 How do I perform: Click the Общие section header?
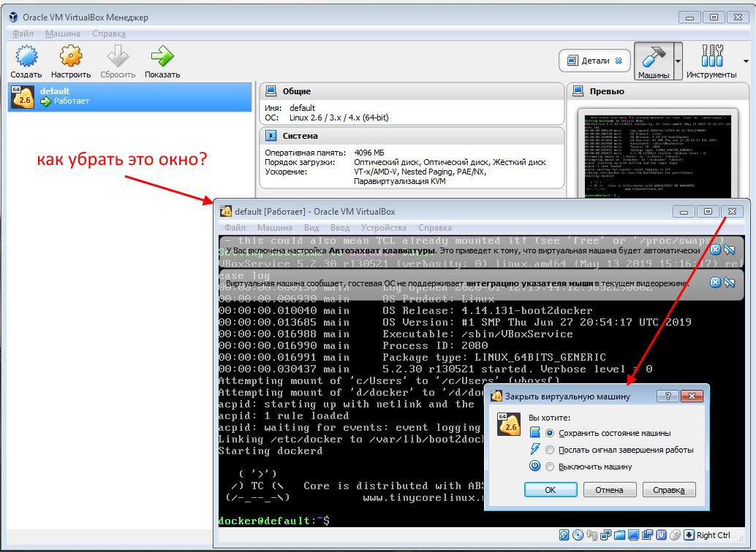(x=412, y=91)
